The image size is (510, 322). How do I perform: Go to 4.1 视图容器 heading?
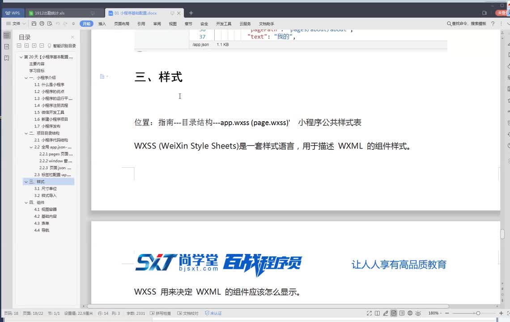tap(45, 209)
